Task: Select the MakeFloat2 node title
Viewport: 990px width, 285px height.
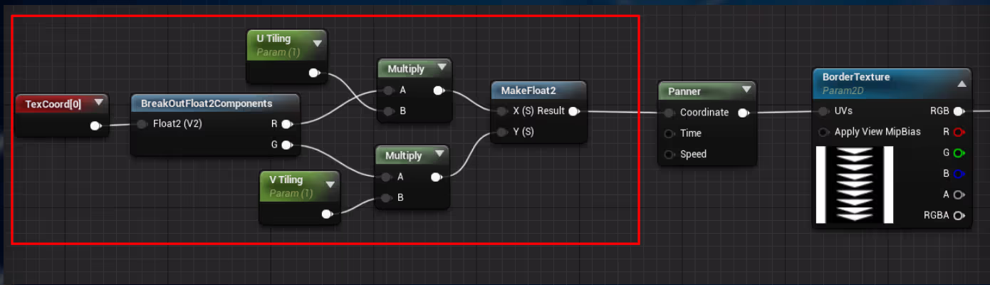Action: click(528, 90)
